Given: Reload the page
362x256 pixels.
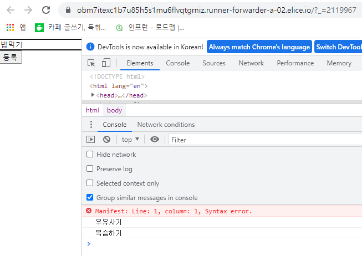Looking at the screenshot, I should pyautogui.click(x=46, y=10).
